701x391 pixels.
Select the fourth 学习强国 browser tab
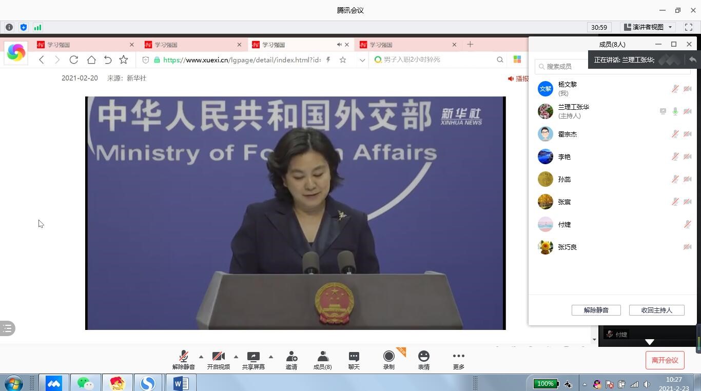[x=405, y=45]
